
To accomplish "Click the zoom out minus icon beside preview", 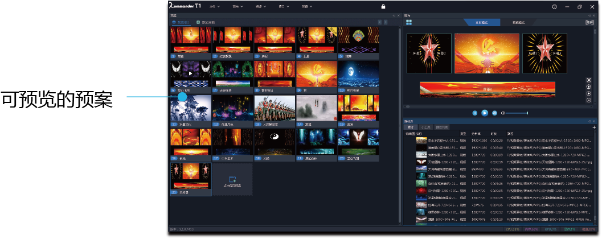I will pyautogui.click(x=588, y=101).
